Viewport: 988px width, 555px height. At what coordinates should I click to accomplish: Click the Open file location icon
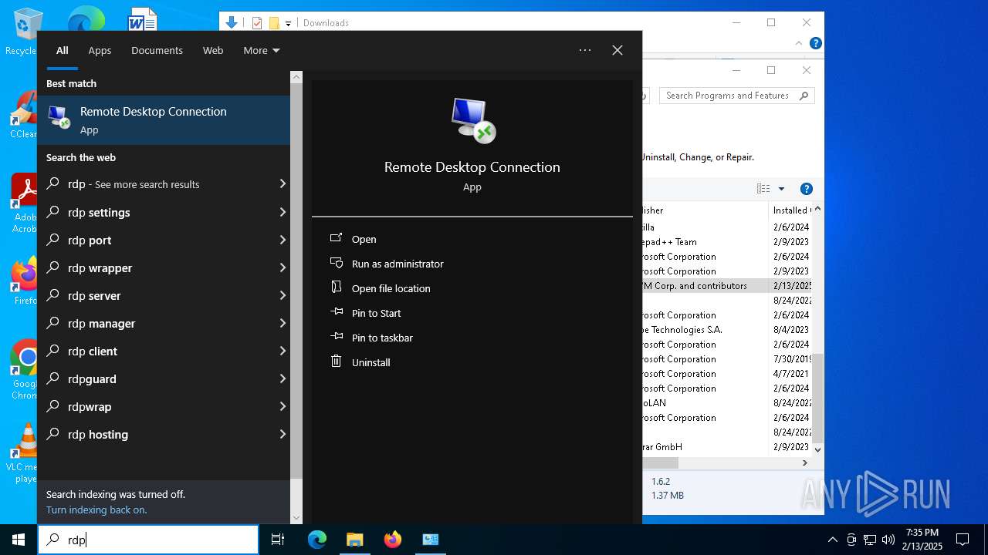tap(336, 287)
